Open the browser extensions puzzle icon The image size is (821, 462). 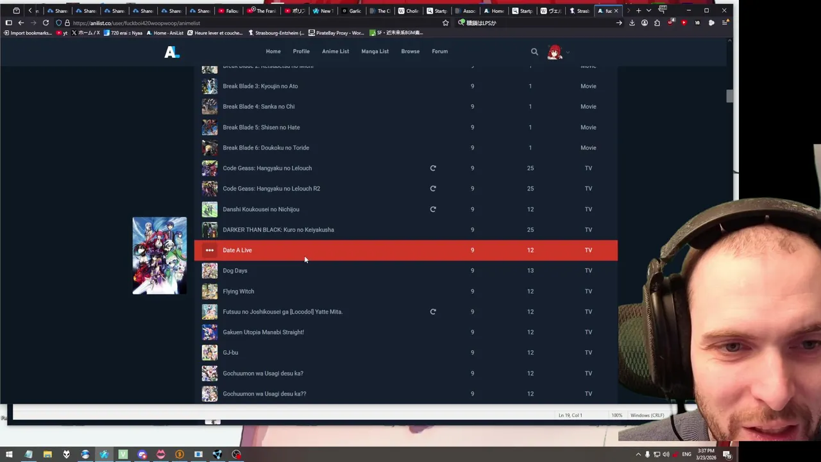click(x=657, y=23)
